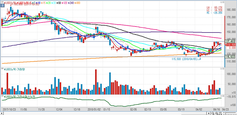Click the 20 moving-average legend label
237x115 pixels.
pyautogui.click(x=49, y=3)
